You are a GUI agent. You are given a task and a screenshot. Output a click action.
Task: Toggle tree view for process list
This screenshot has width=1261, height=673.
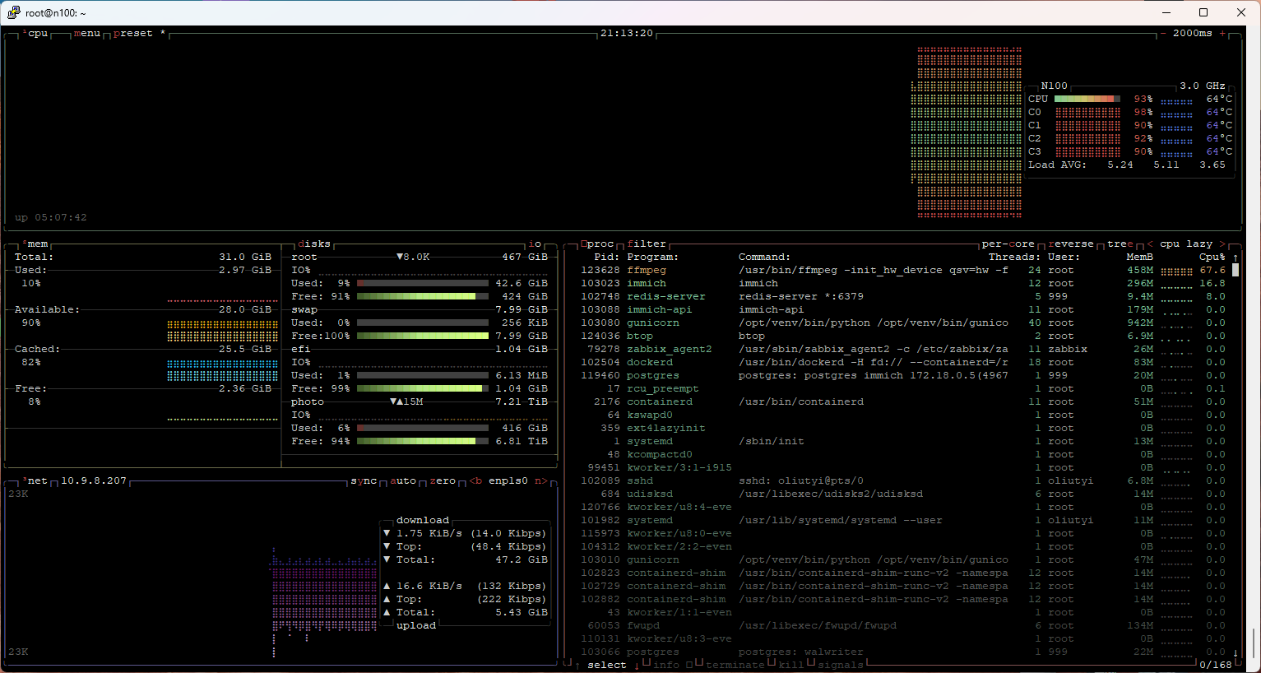pos(1120,244)
